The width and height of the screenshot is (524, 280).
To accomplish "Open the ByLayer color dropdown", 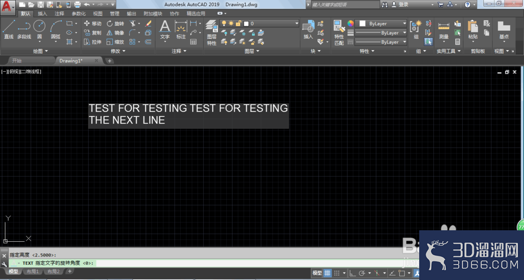I will [x=381, y=24].
